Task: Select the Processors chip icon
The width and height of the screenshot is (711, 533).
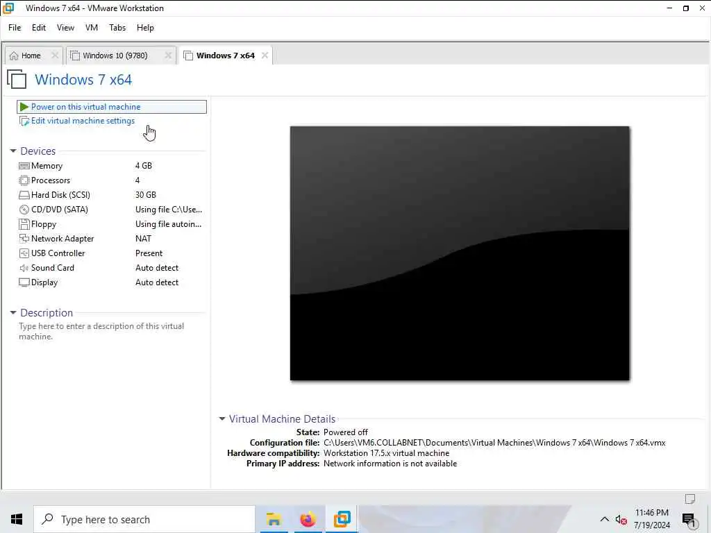Action: [24, 180]
